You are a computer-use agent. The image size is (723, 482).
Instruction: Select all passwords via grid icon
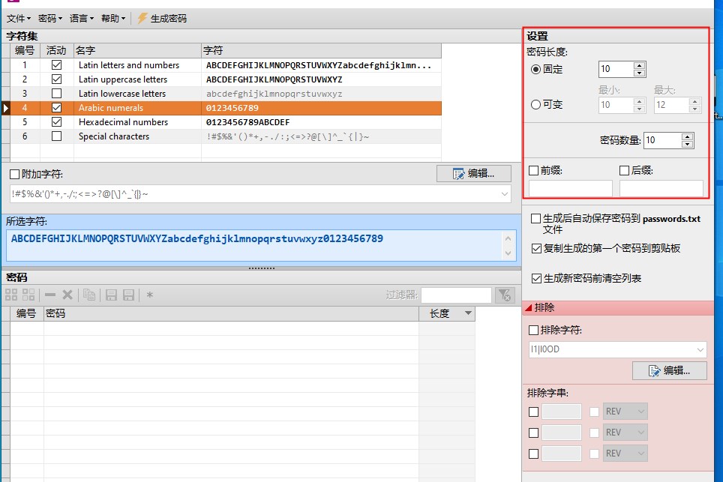click(10, 294)
